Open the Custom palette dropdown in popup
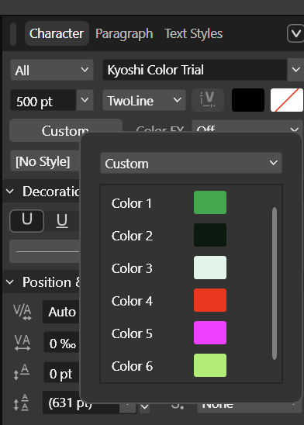The image size is (304, 425). tap(191, 163)
